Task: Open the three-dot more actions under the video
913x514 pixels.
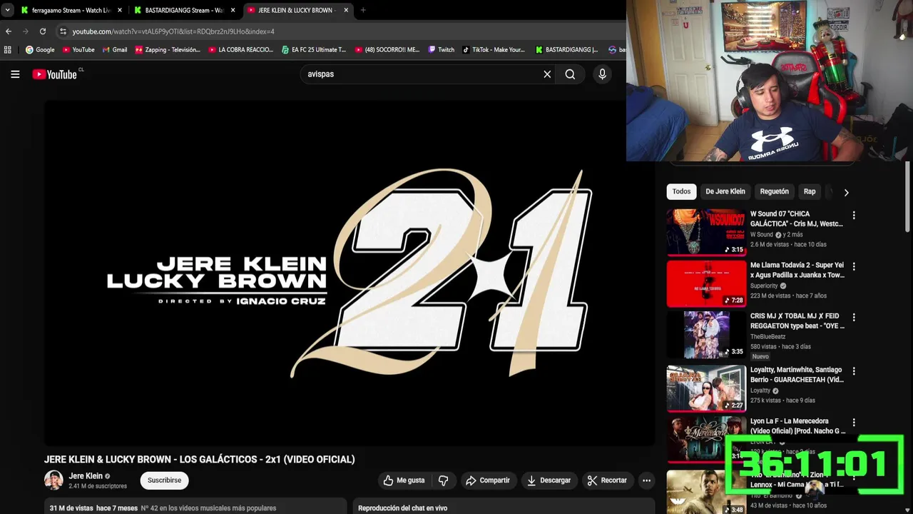Action: point(646,480)
